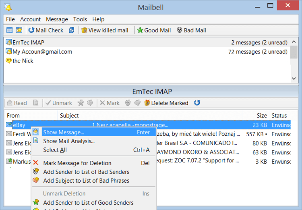Open the Message menu
Screen dimensions: 302x210
(57, 19)
